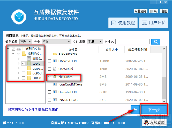This screenshot has width=172, height=128.
Task: Click the 注册 button
Action: point(164,11)
